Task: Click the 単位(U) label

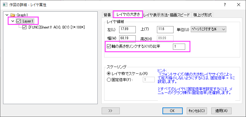Action: click(x=183, y=29)
